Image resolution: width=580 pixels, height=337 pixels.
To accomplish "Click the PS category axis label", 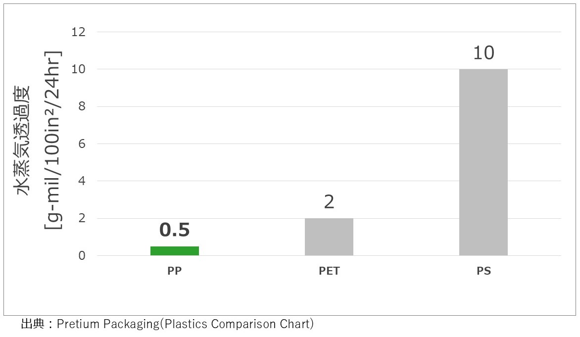I will tap(483, 271).
